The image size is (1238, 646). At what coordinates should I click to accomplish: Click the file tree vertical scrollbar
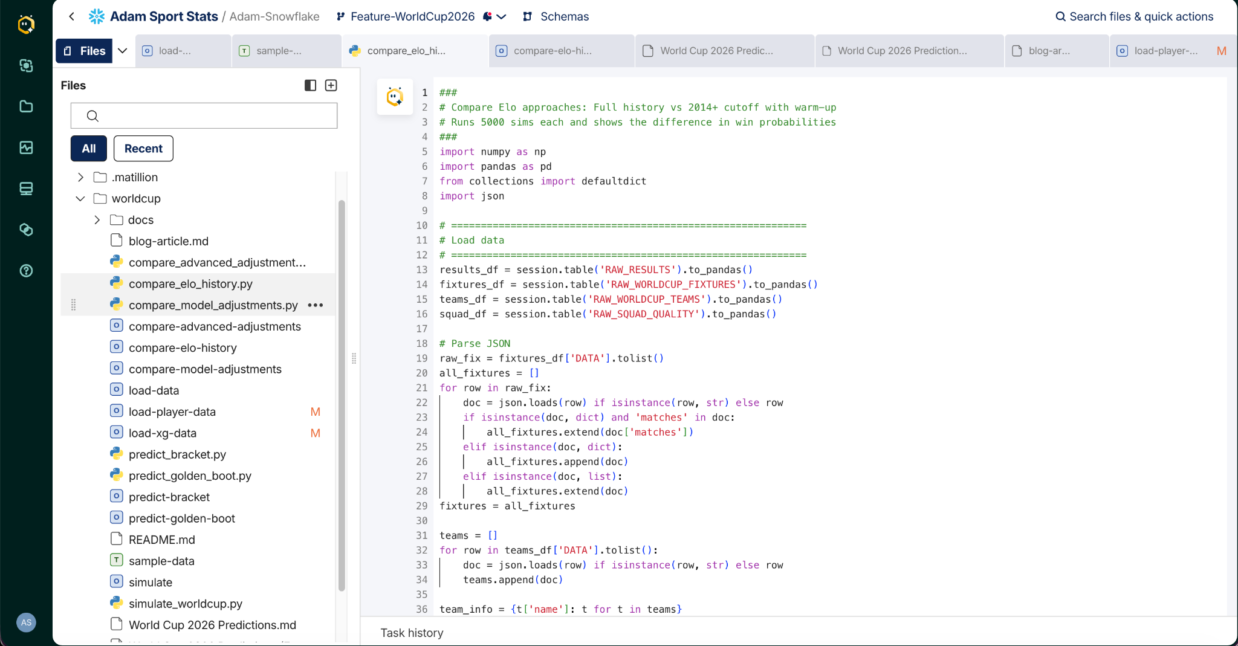pos(342,395)
